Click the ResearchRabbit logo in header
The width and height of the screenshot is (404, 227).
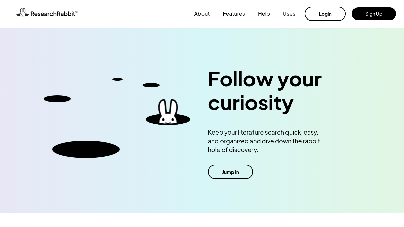pyautogui.click(x=47, y=13)
